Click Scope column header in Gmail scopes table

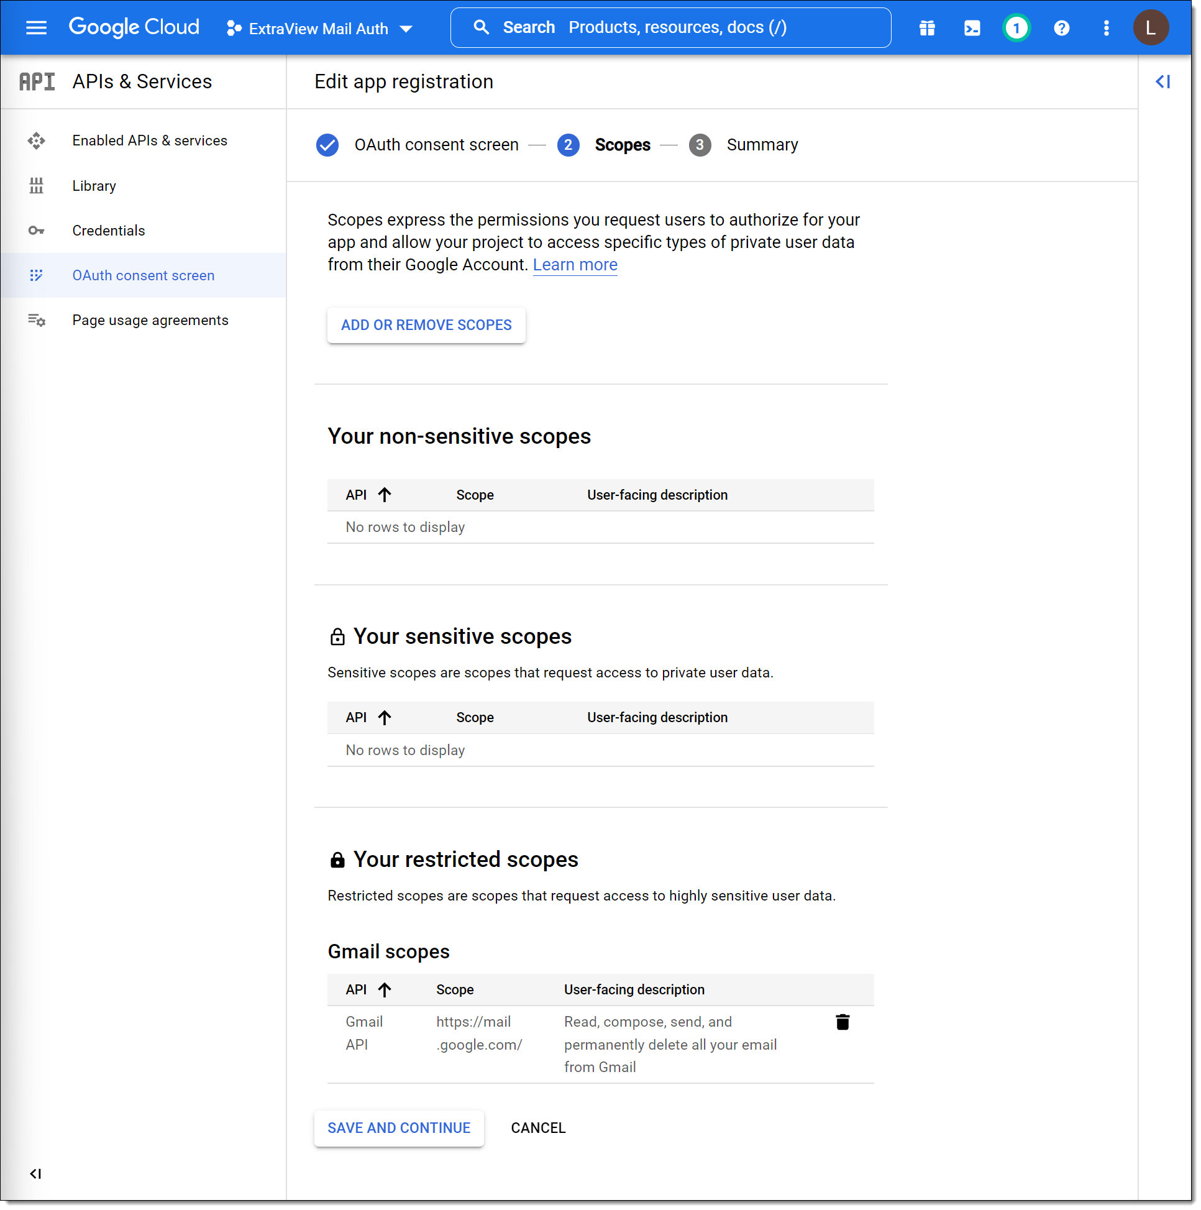point(455,989)
